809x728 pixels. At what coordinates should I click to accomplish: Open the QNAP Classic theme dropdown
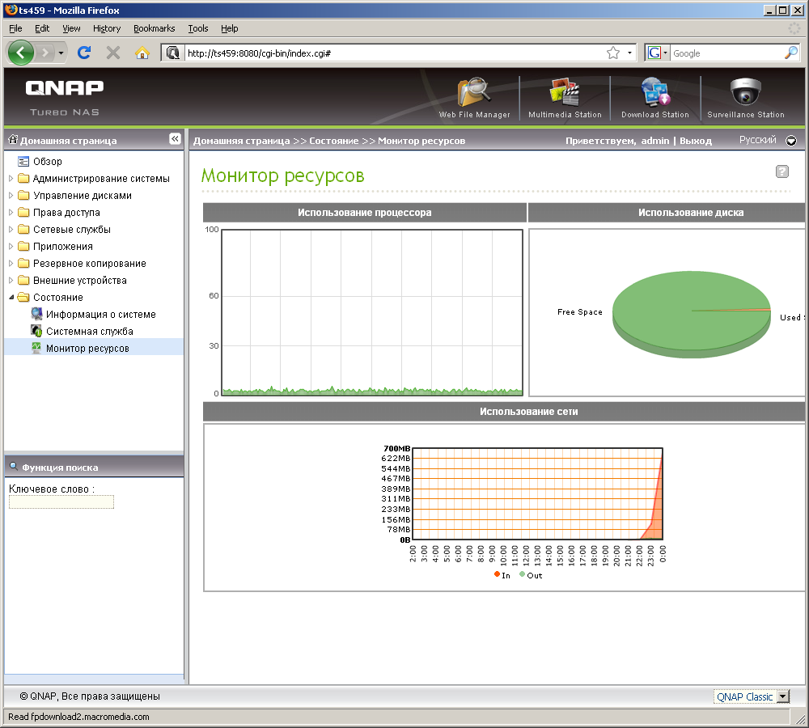click(x=783, y=696)
